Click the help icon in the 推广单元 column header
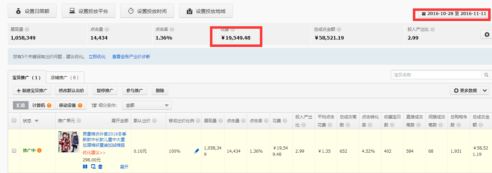 point(79,121)
